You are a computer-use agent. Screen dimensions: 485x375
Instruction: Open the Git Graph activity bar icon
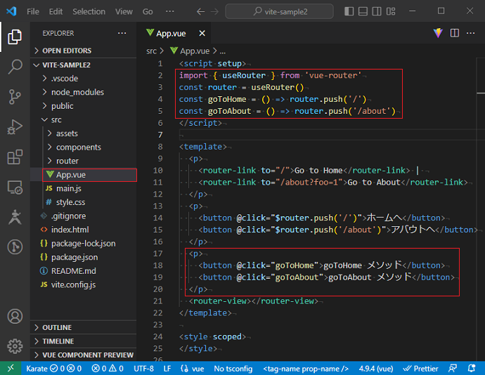[15, 247]
